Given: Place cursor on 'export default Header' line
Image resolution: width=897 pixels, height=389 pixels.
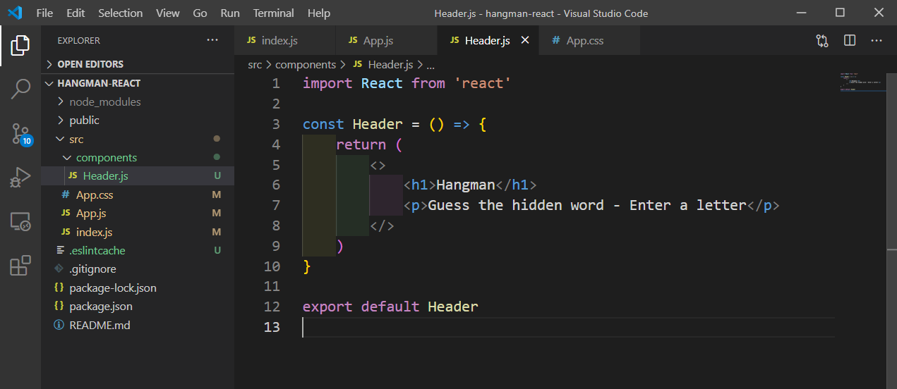Looking at the screenshot, I should point(390,307).
